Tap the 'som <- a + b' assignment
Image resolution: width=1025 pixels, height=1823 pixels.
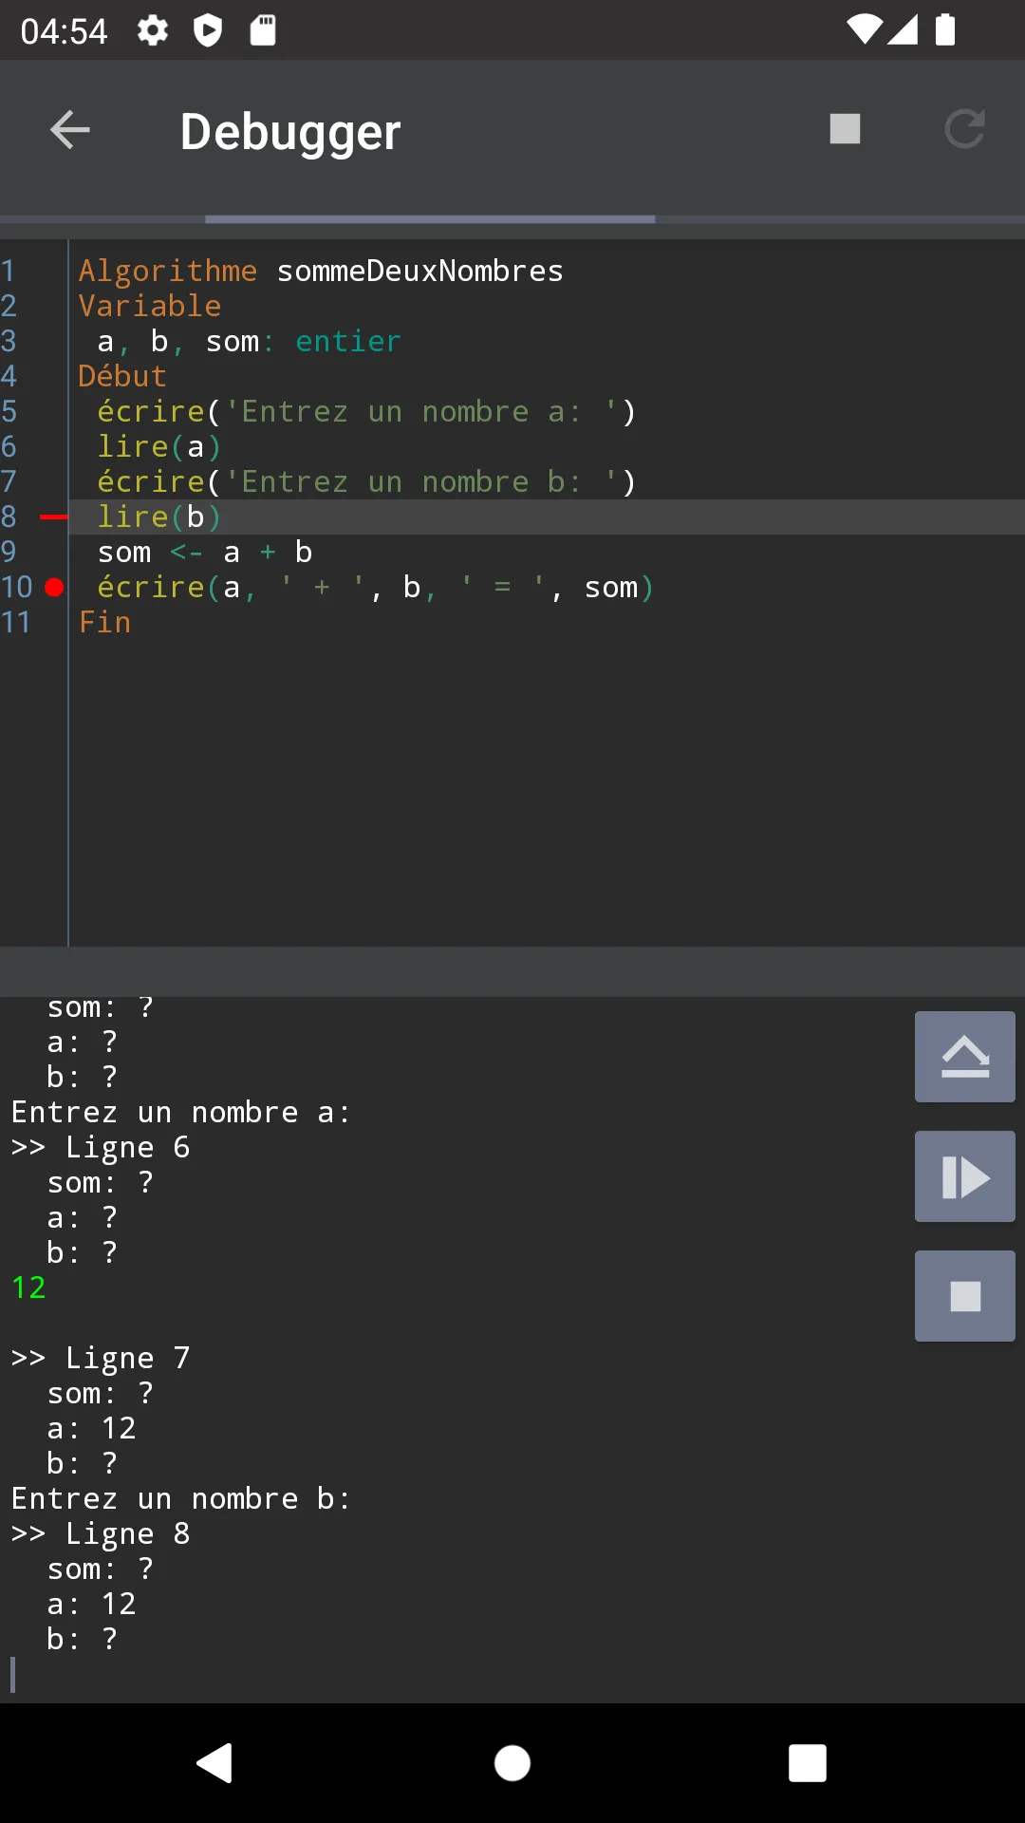point(205,553)
